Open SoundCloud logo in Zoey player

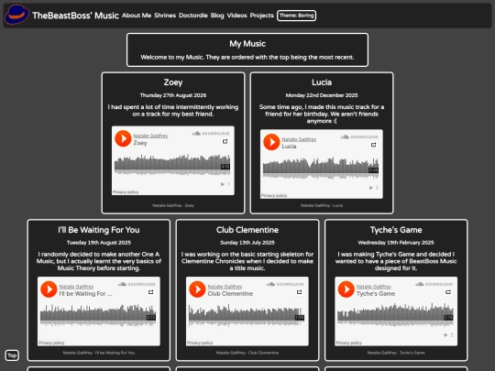coord(211,134)
